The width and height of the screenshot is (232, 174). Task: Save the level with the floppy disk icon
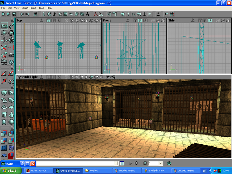[x=13, y=14]
